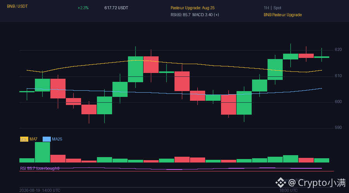Click the 600 price axis label
The image size is (349, 193).
pos(338,102)
